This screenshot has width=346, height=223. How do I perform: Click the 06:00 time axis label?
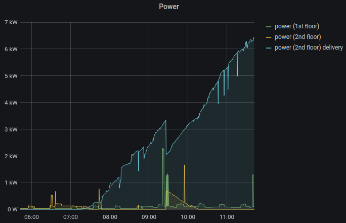point(31,217)
